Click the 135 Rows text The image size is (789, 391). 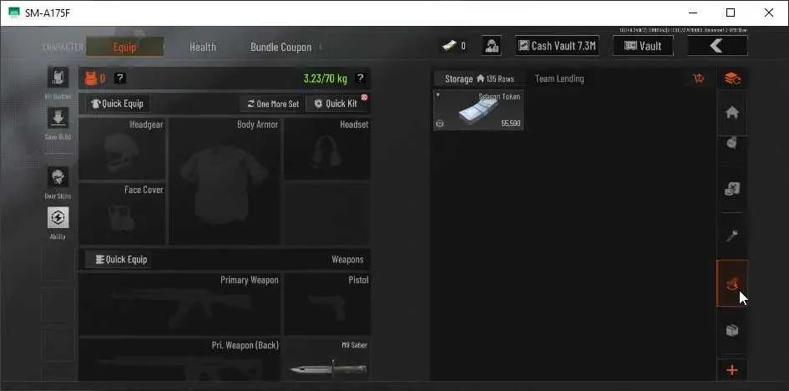coord(499,79)
